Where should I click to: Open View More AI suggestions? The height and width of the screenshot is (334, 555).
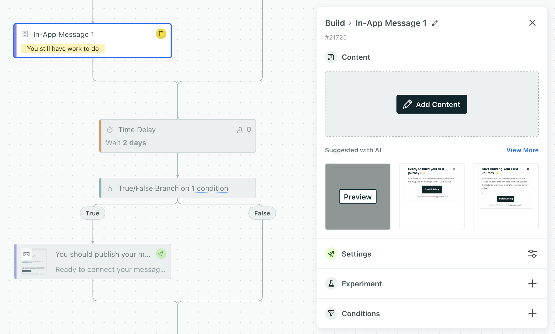[522, 150]
